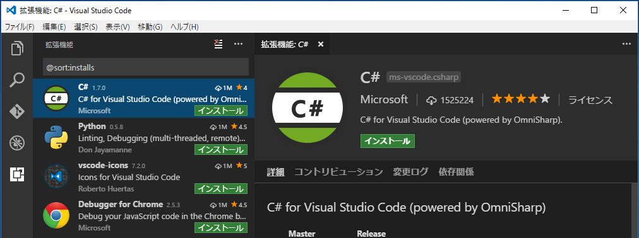This screenshot has height=238, width=639.
Task: Click Icons for Visual Studio Code description
Action: click(129, 178)
